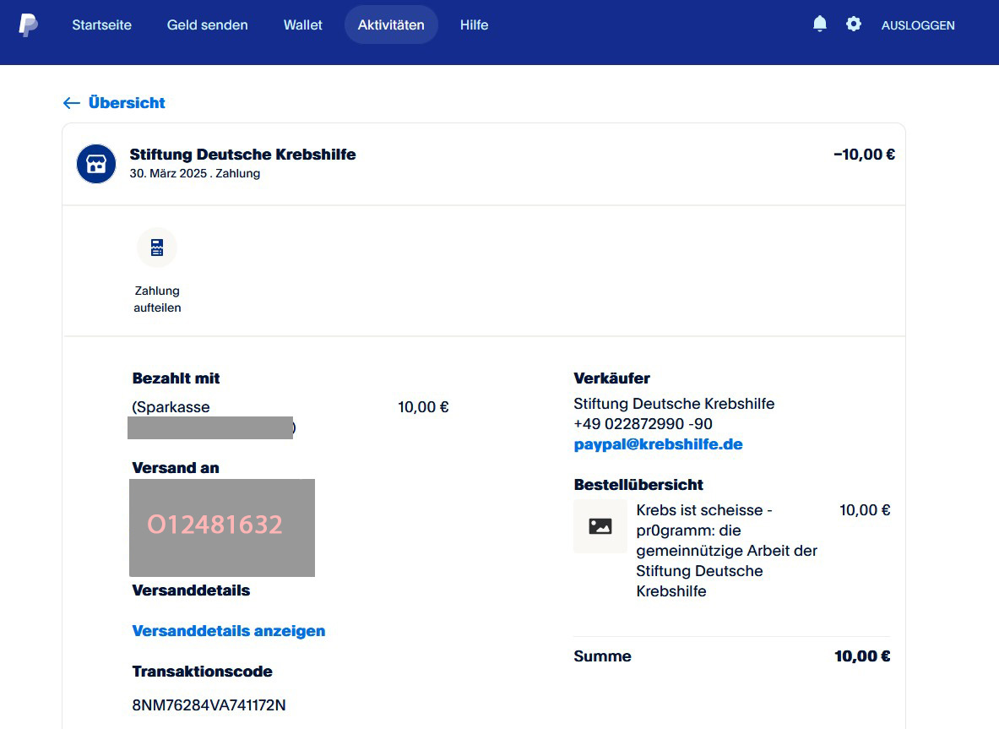Click the Stiftung Deutsche Krebshilfe transaction title
This screenshot has width=999, height=729.
point(242,155)
